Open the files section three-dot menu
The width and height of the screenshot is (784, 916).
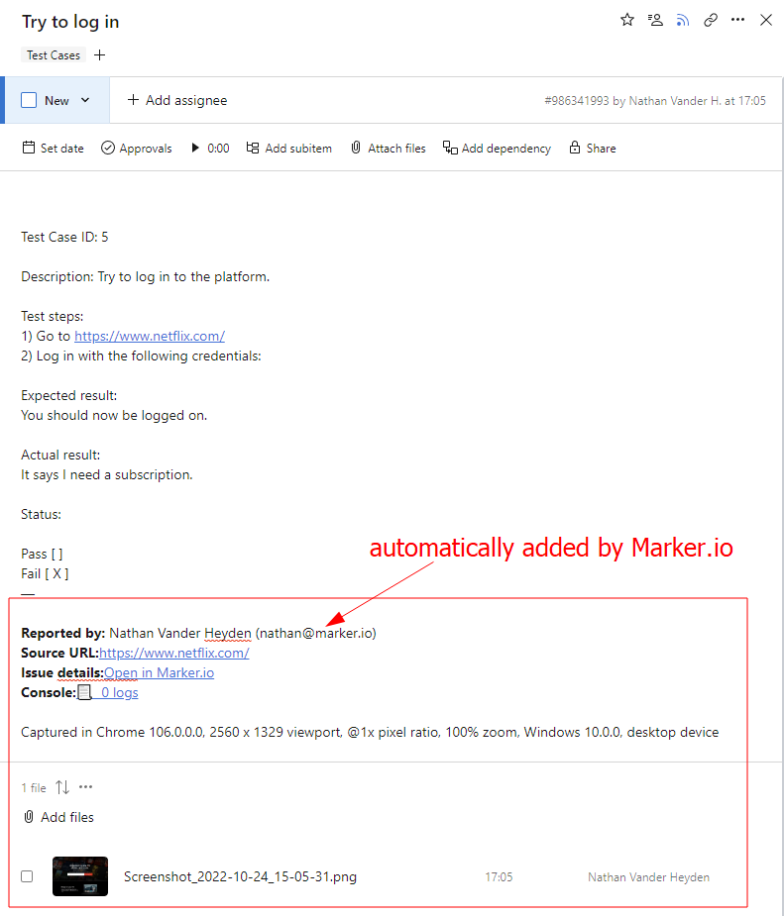[86, 787]
